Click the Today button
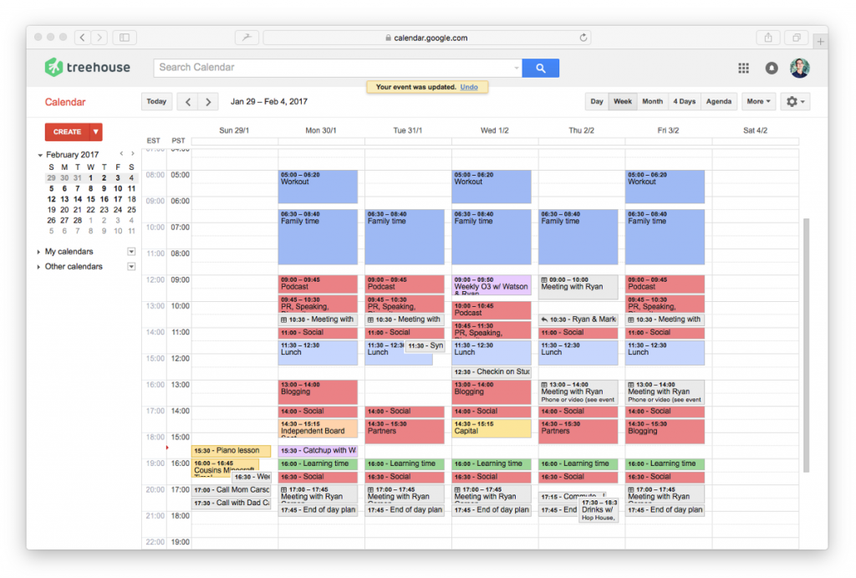The width and height of the screenshot is (856, 578). coord(156,102)
